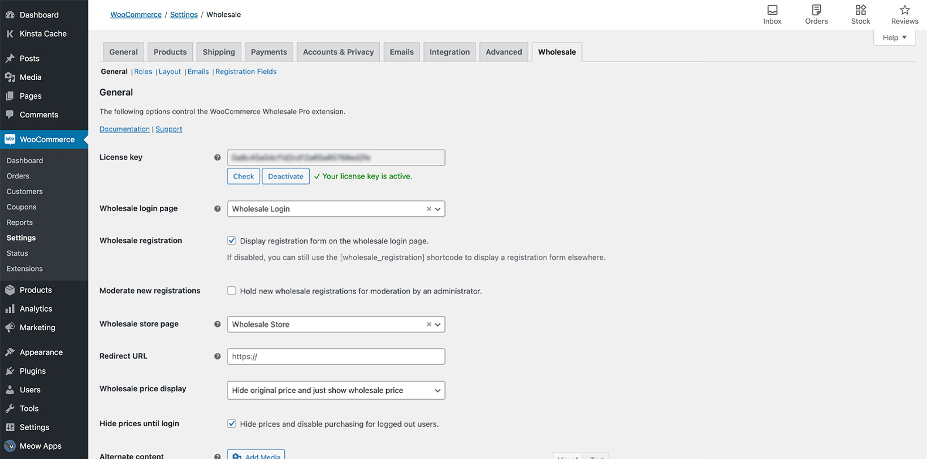Switch to the Advanced settings tab

tap(504, 52)
